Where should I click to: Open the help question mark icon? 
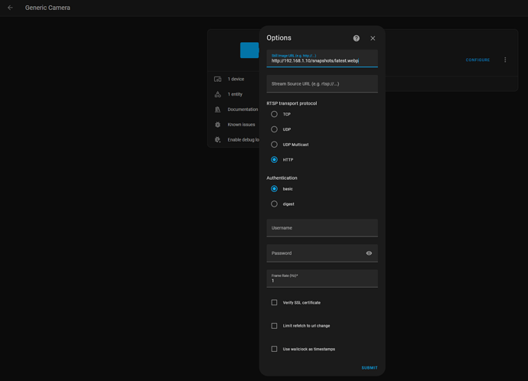coord(357,38)
